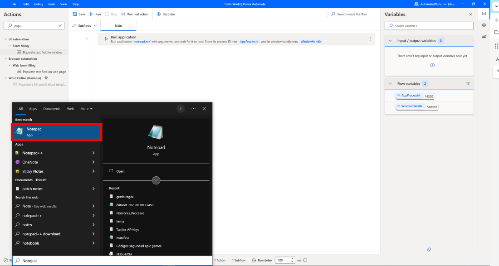Screen dimensions: 499x266
Task: Click the three-dot menu on Run application action
Action: coord(371,39)
